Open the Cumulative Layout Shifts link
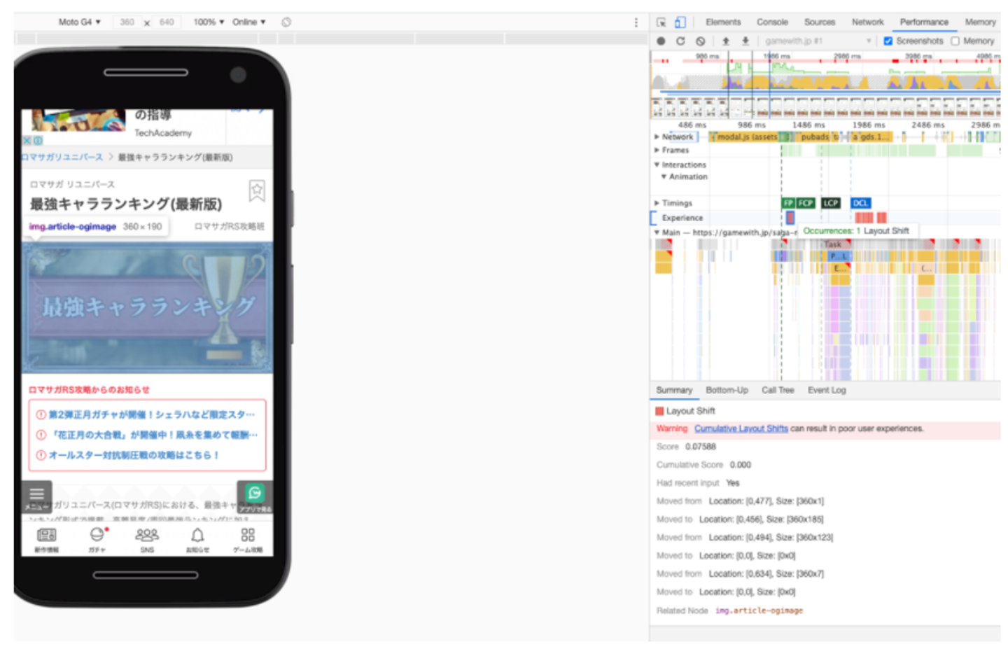The width and height of the screenshot is (1008, 656). (x=741, y=428)
